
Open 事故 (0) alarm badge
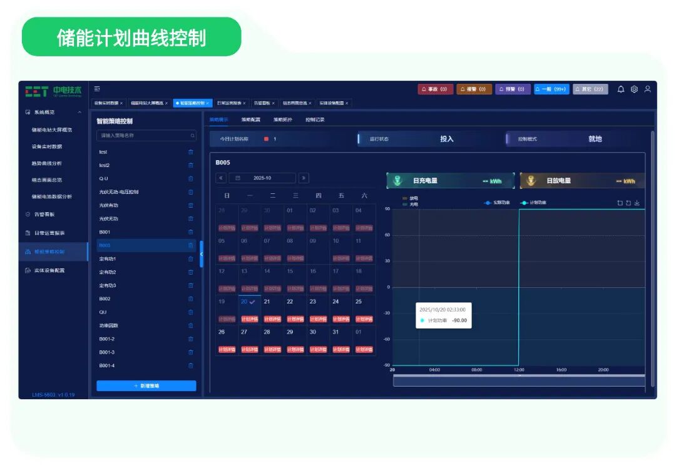(x=435, y=89)
